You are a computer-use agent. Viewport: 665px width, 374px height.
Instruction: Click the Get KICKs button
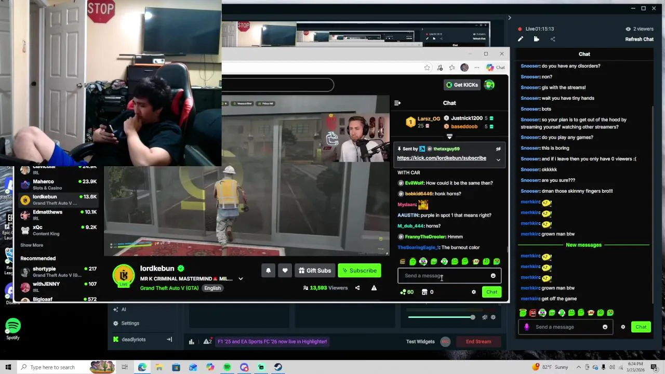pyautogui.click(x=462, y=85)
